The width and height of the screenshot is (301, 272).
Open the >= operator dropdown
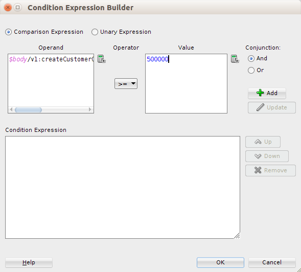(x=126, y=83)
